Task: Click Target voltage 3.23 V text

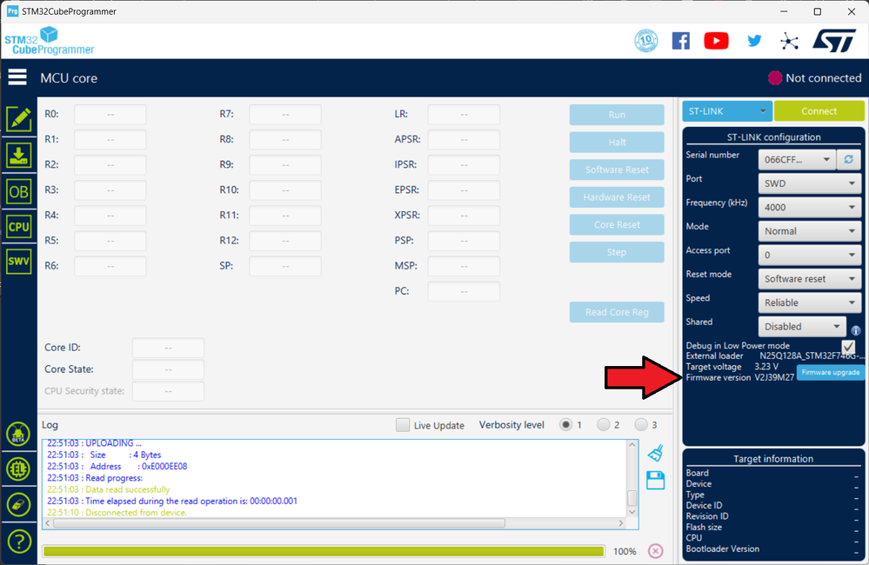Action: [x=732, y=367]
